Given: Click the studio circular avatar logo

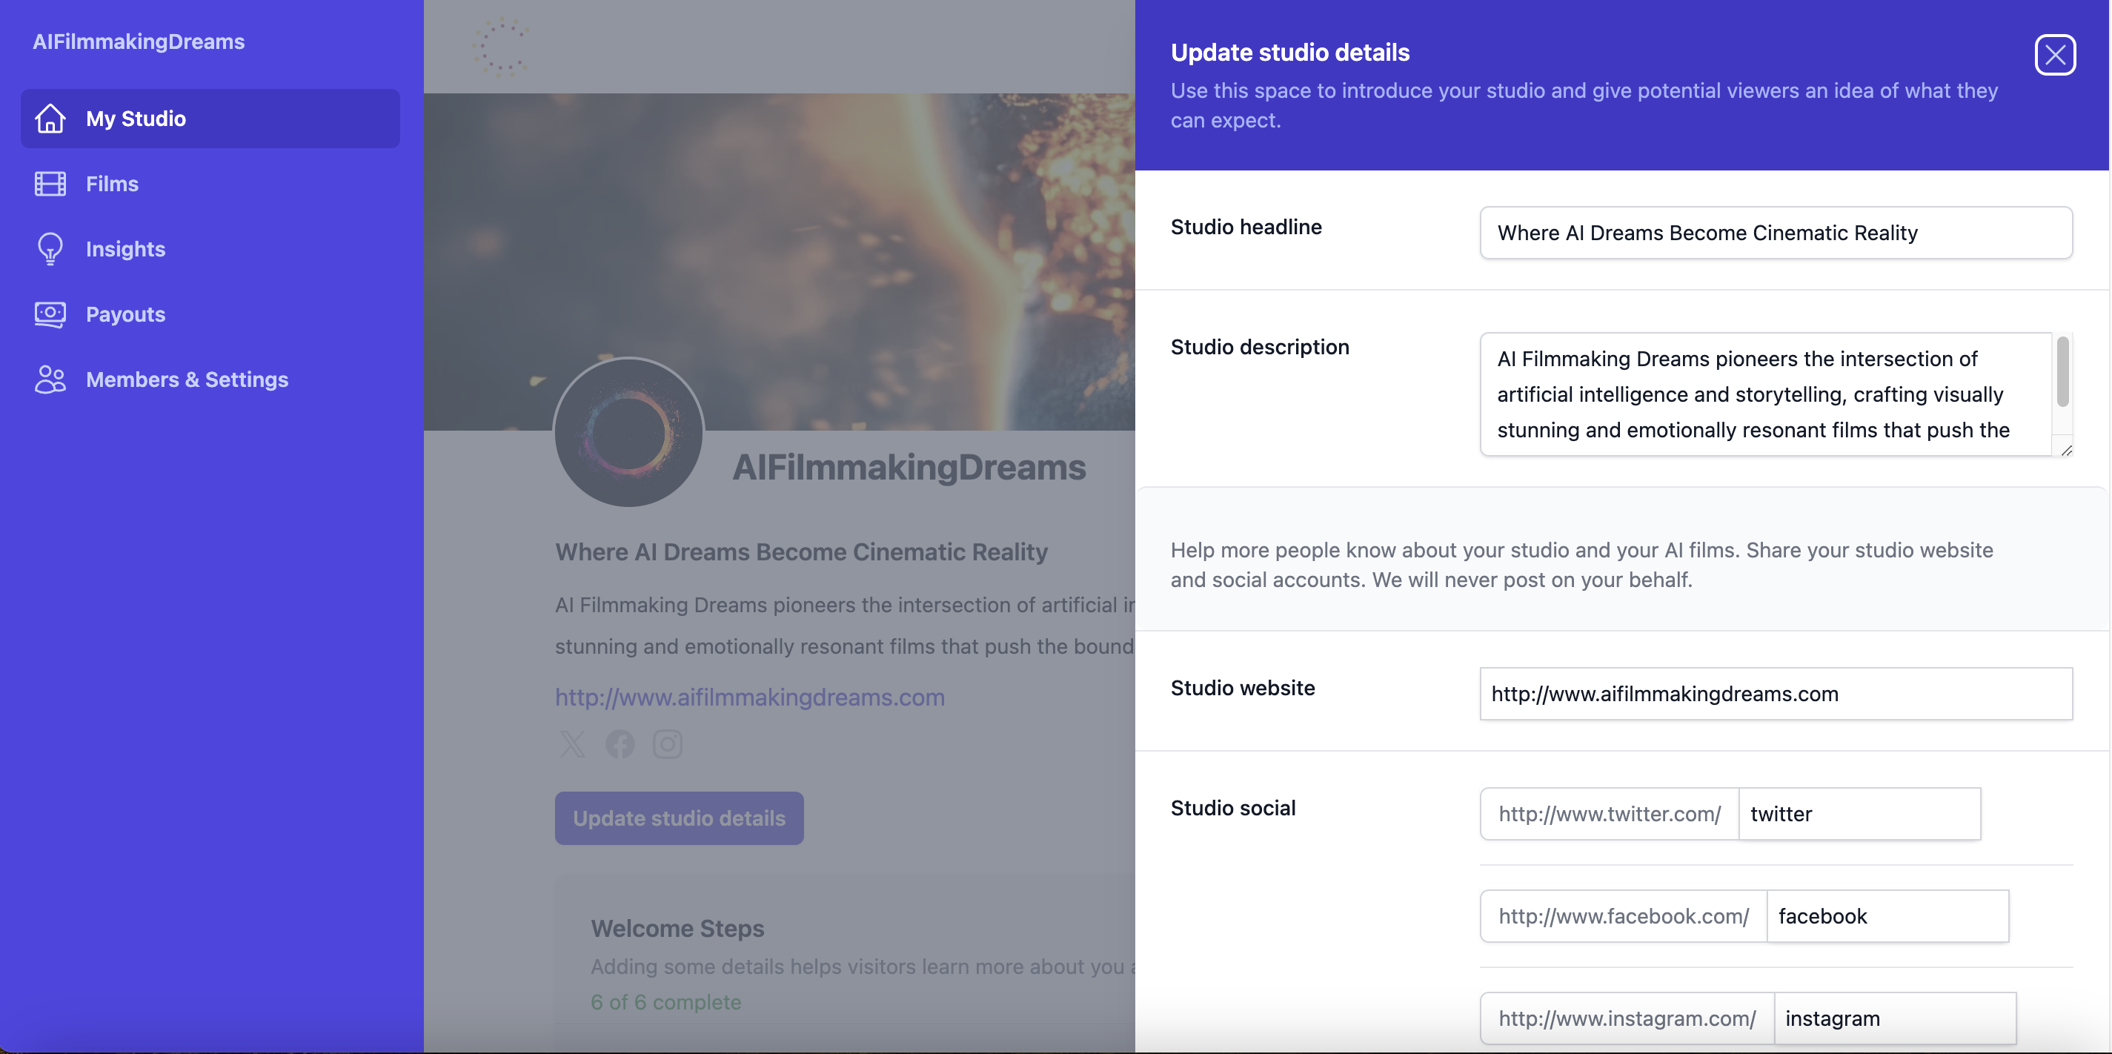Looking at the screenshot, I should coord(629,431).
